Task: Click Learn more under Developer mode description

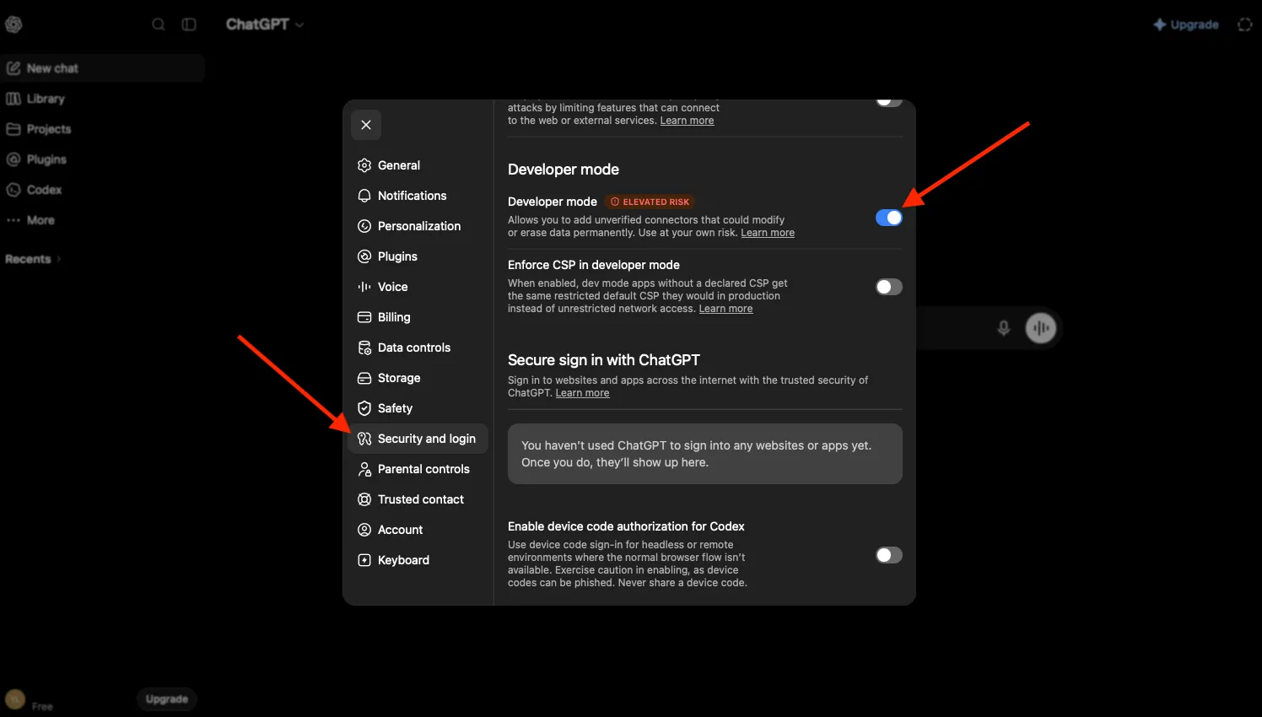Action: point(768,233)
